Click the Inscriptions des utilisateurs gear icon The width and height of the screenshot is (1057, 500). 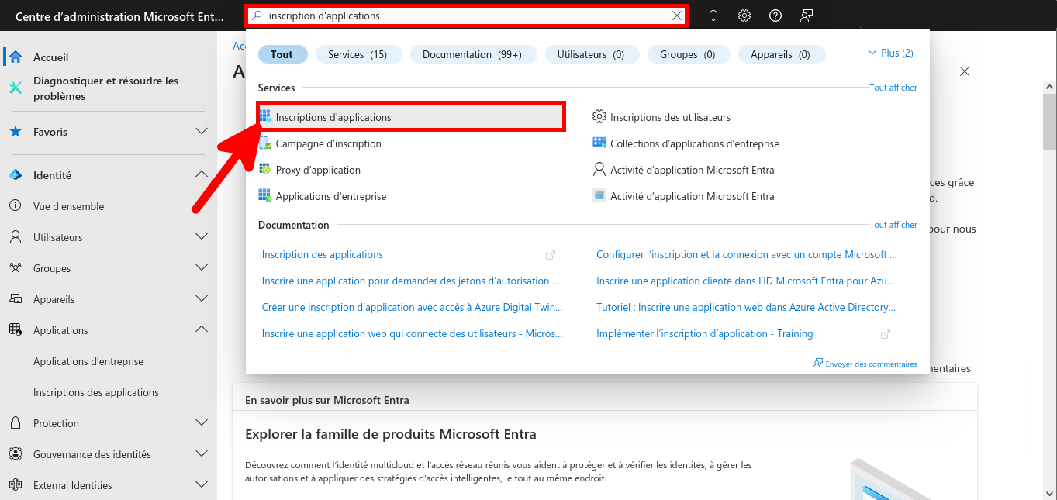[x=598, y=116]
